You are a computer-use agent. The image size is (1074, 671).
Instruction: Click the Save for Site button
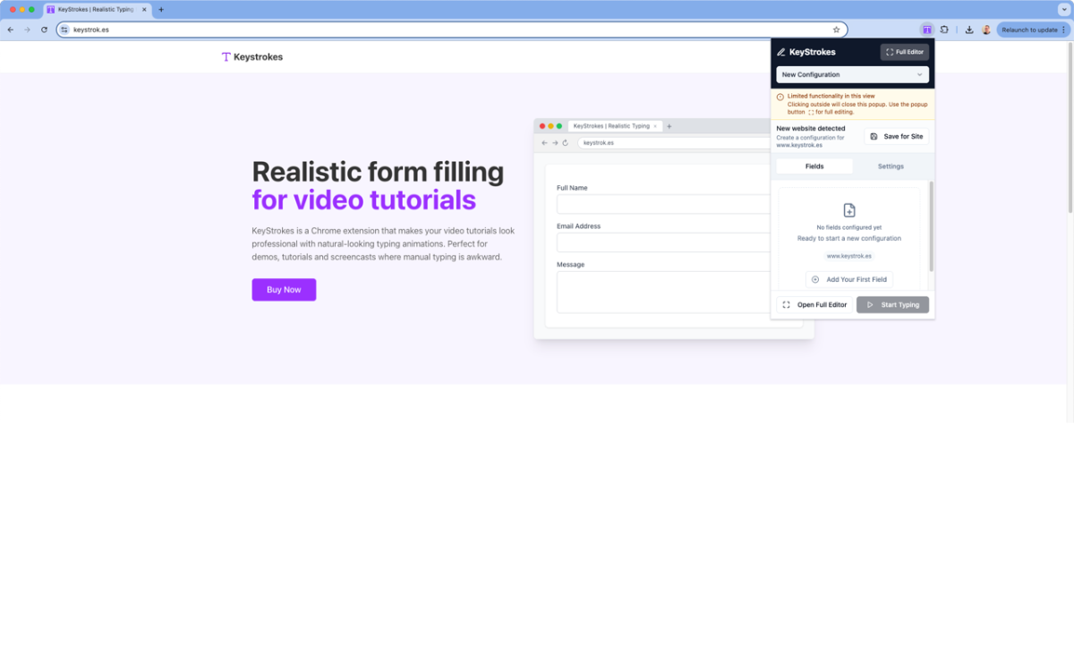coord(897,137)
